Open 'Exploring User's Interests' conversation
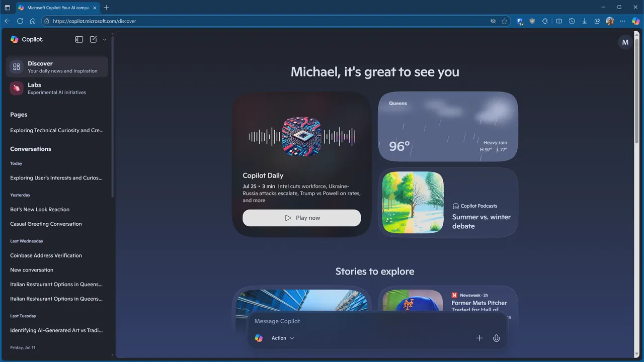The height and width of the screenshot is (362, 644). click(x=57, y=177)
